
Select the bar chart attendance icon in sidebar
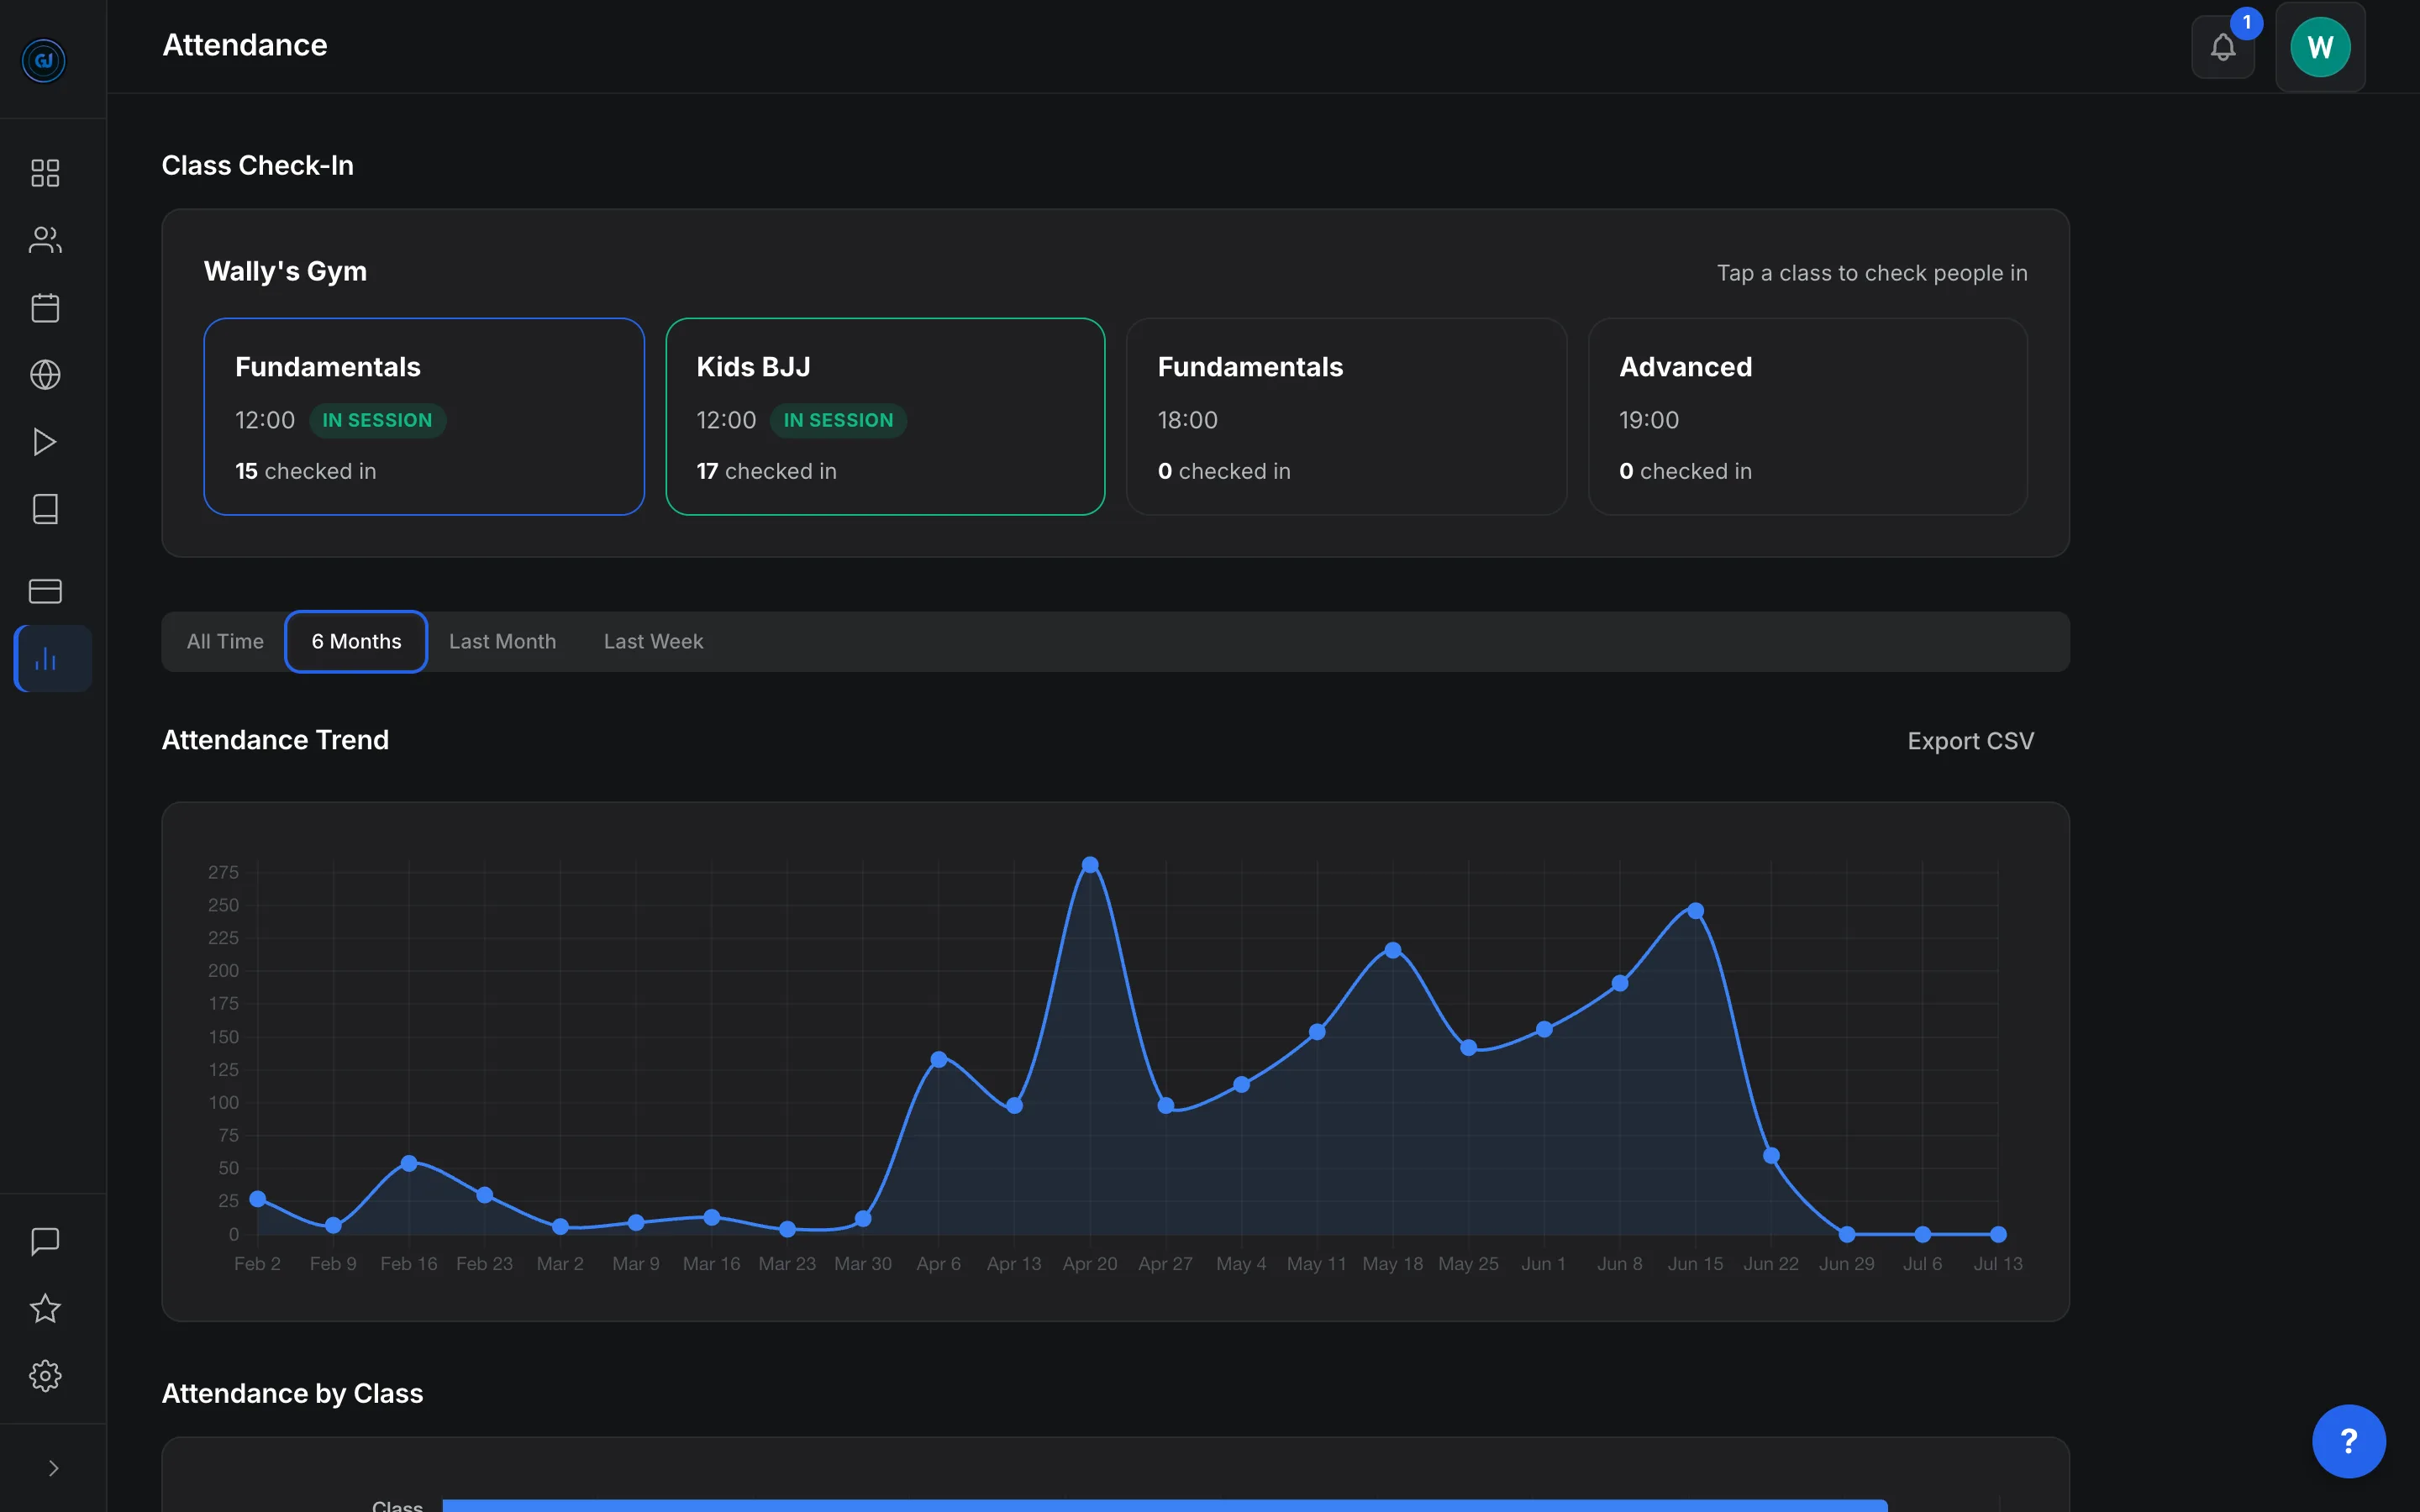pos(53,658)
